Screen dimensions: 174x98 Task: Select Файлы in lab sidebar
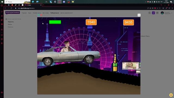(x=10, y=24)
